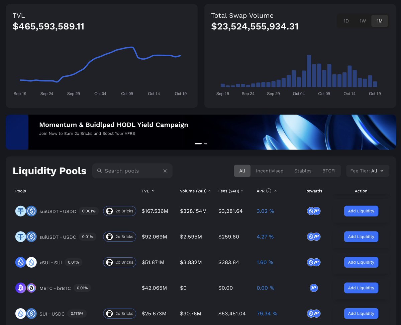Click the USDC token icon in the first pool row
This screenshot has height=325, width=401.
click(x=31, y=211)
